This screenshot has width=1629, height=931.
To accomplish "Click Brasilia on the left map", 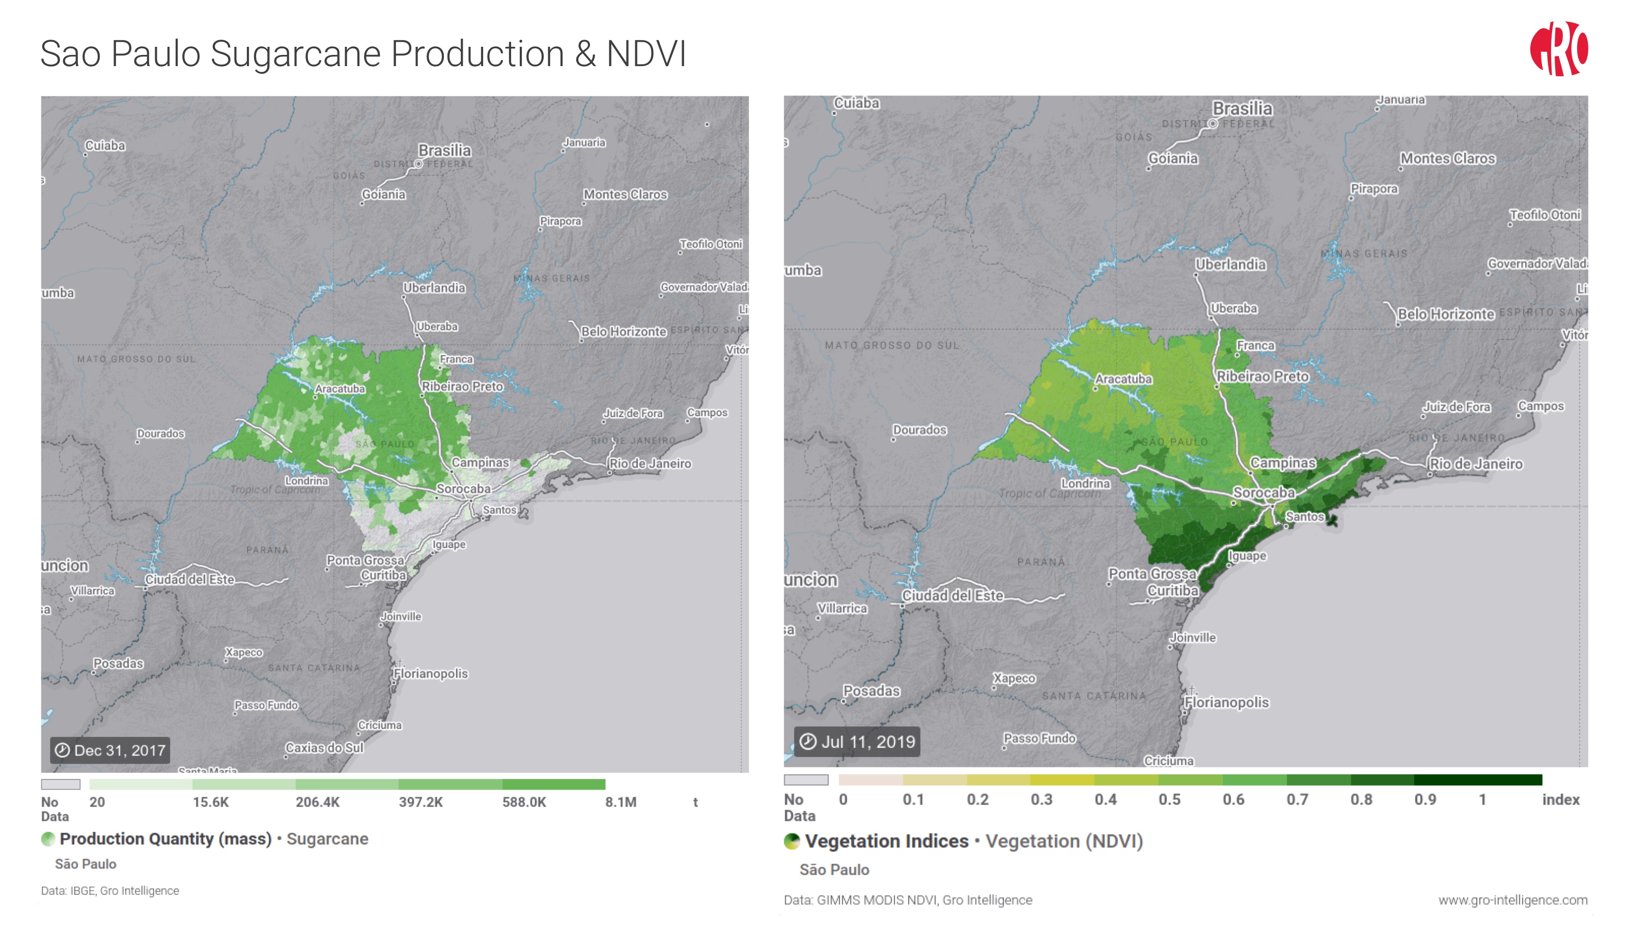I will 445,150.
